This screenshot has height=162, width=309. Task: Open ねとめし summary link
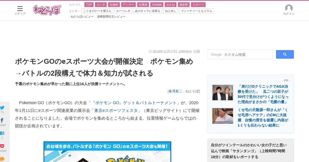pos(171,11)
